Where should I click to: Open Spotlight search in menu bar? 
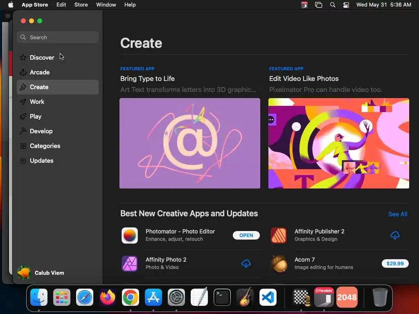333,5
